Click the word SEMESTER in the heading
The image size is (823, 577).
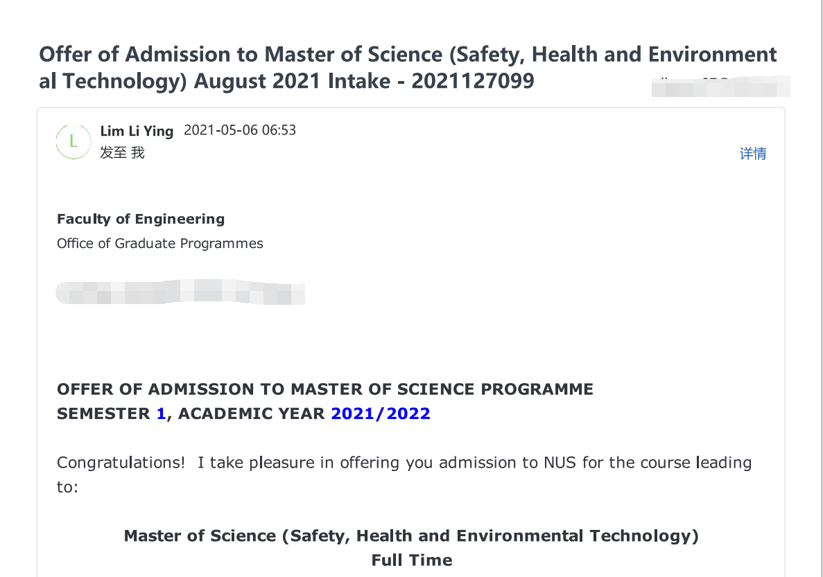[103, 414]
